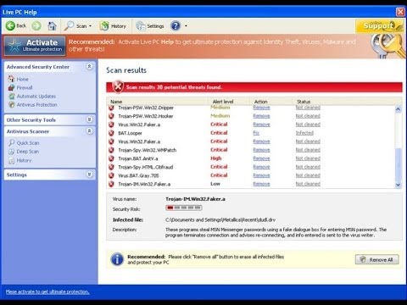Click the Quick Scan magnifier icon
This screenshot has height=305, width=407.
pos(12,142)
